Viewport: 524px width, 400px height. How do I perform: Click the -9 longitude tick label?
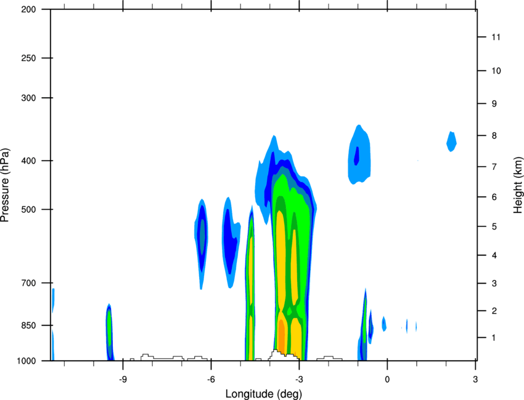click(x=123, y=380)
